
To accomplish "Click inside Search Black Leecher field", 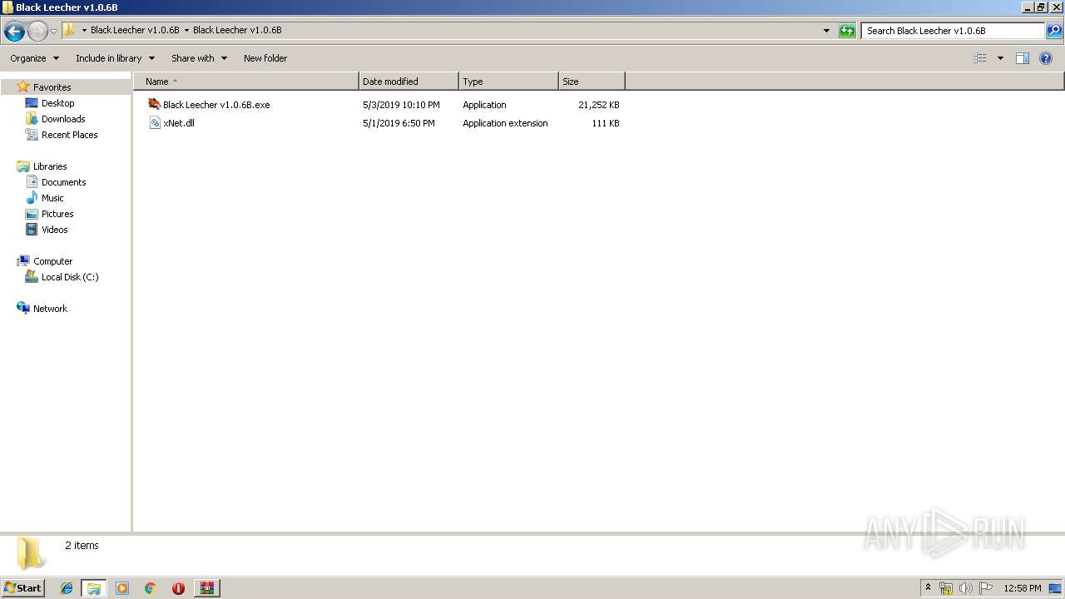I will pyautogui.click(x=952, y=31).
